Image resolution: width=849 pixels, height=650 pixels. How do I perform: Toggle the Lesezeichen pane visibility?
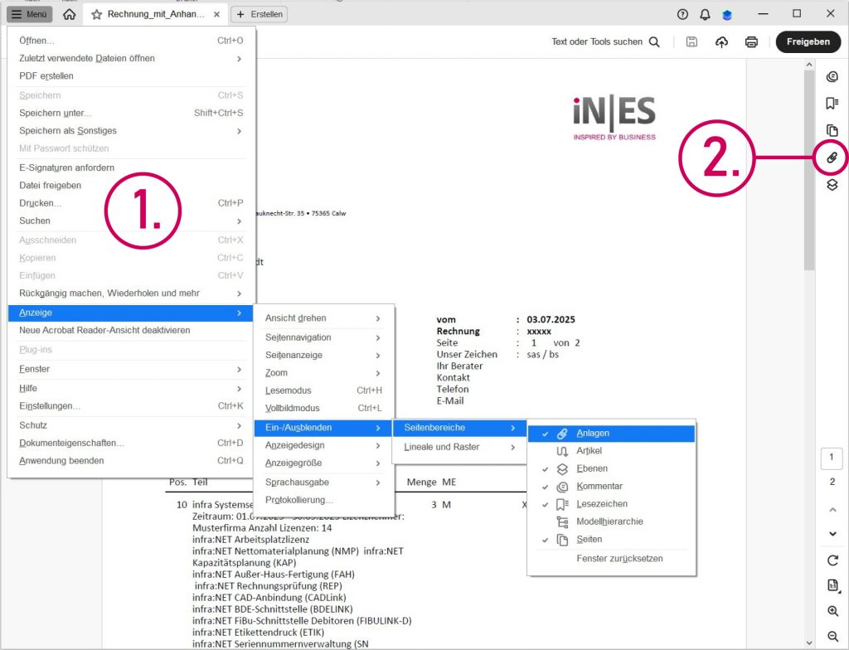601,504
